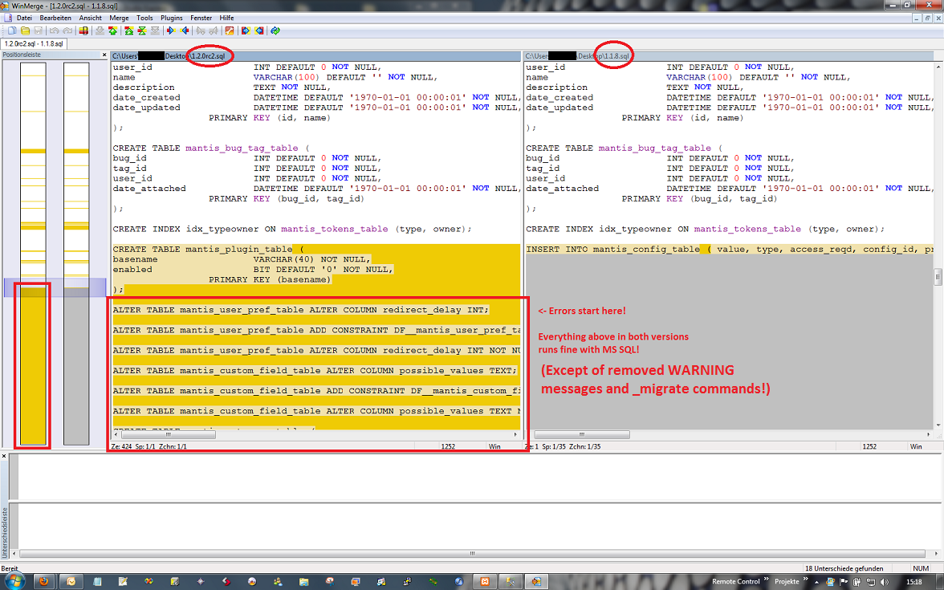944x590 pixels.
Task: Open the Plugins menu
Action: [172, 18]
